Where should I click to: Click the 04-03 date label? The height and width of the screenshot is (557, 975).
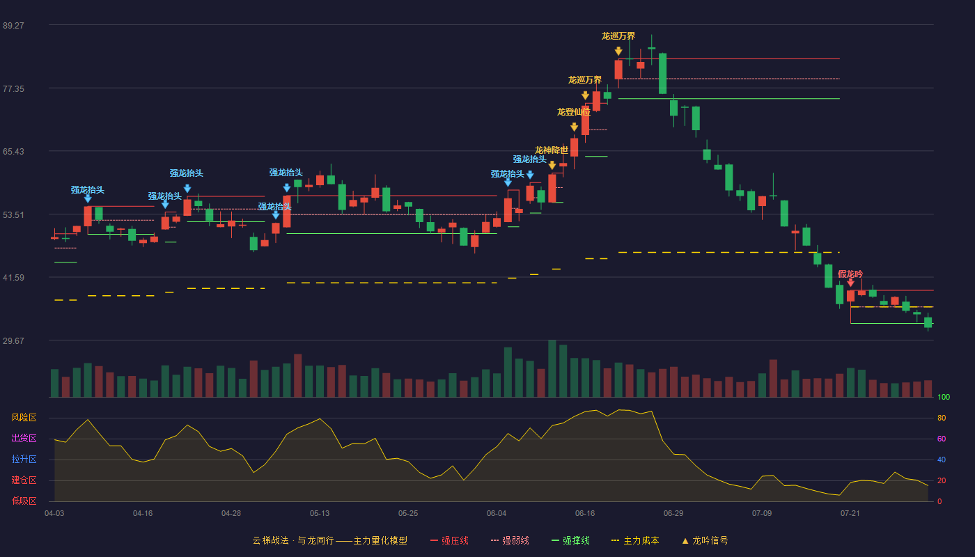pos(54,513)
